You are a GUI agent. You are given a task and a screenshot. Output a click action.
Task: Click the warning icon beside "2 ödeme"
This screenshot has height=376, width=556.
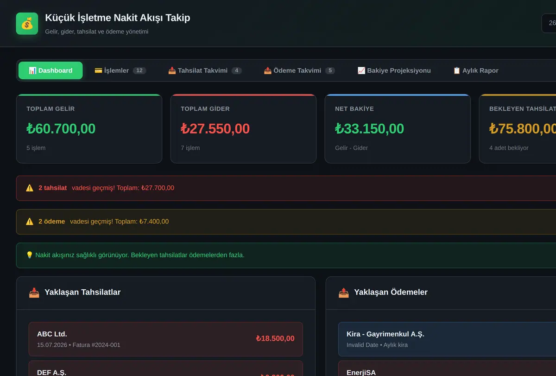coord(30,222)
